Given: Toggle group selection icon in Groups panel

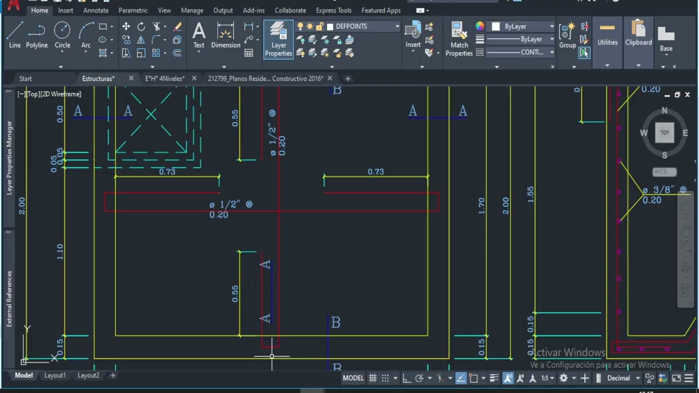Looking at the screenshot, I should [x=584, y=53].
